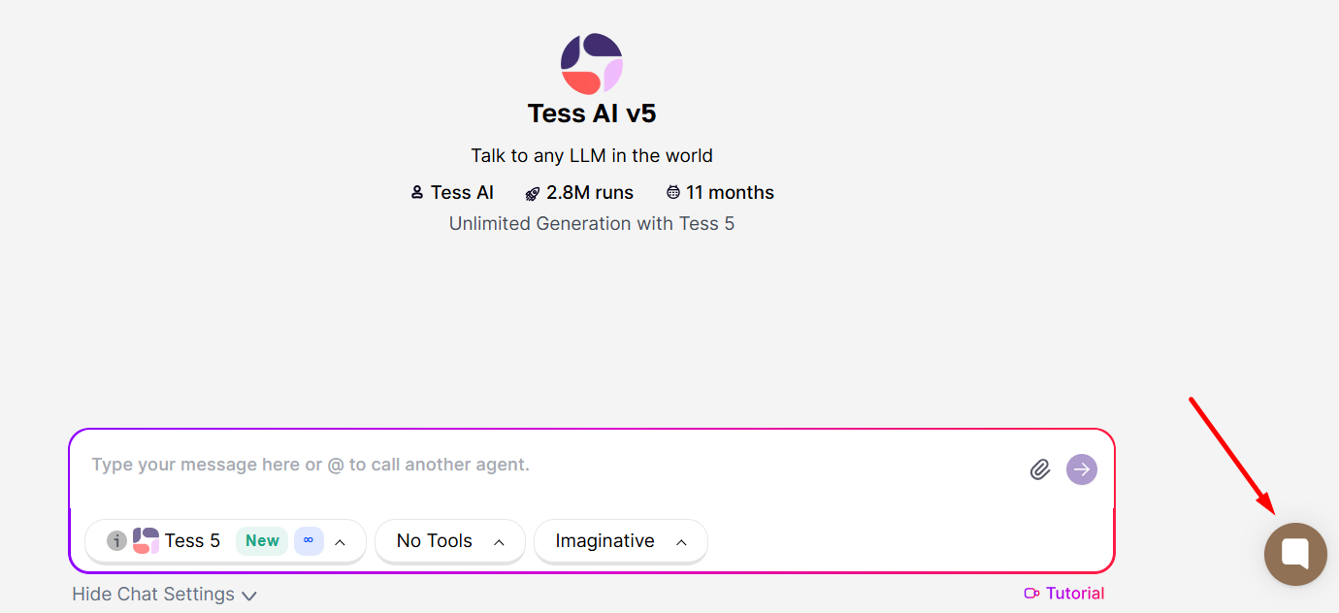Open the Tutorial video link
This screenshot has width=1339, height=613.
(x=1064, y=594)
